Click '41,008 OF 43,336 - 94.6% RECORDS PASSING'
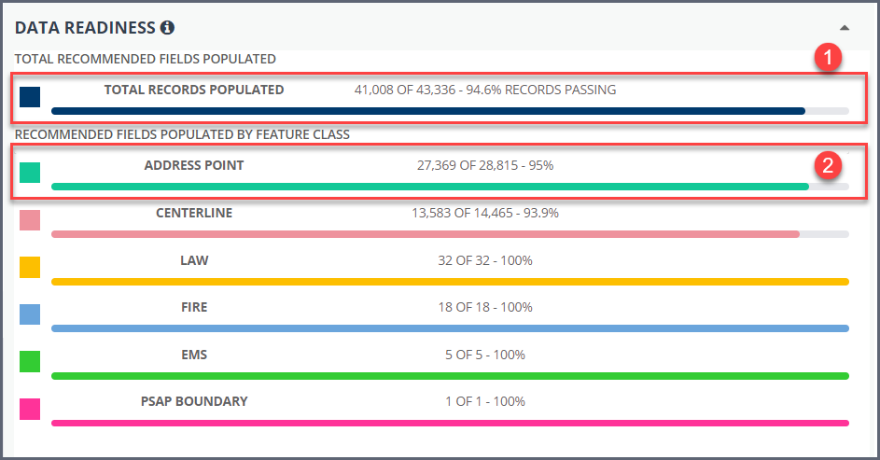Image resolution: width=880 pixels, height=460 pixels. 485,90
